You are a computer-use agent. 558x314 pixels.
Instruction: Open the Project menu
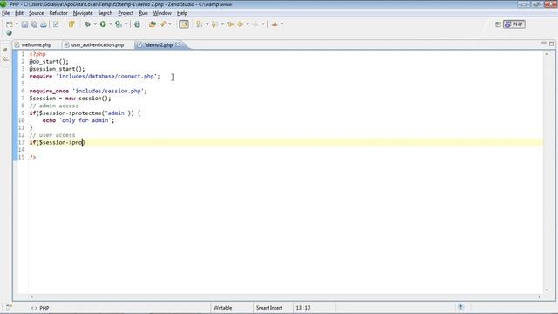coord(126,13)
